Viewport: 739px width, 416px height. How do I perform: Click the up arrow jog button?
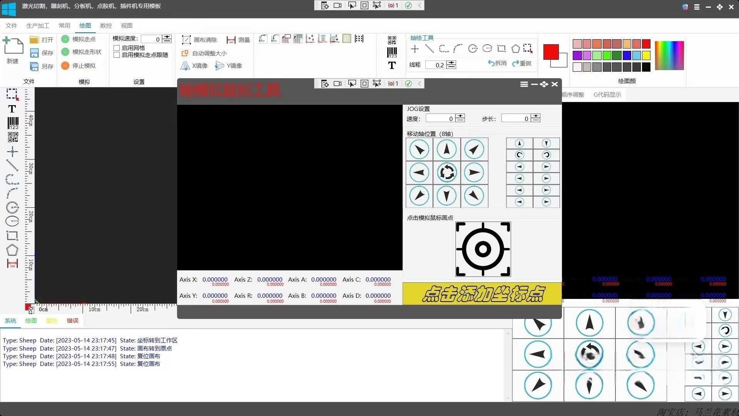[x=446, y=149]
